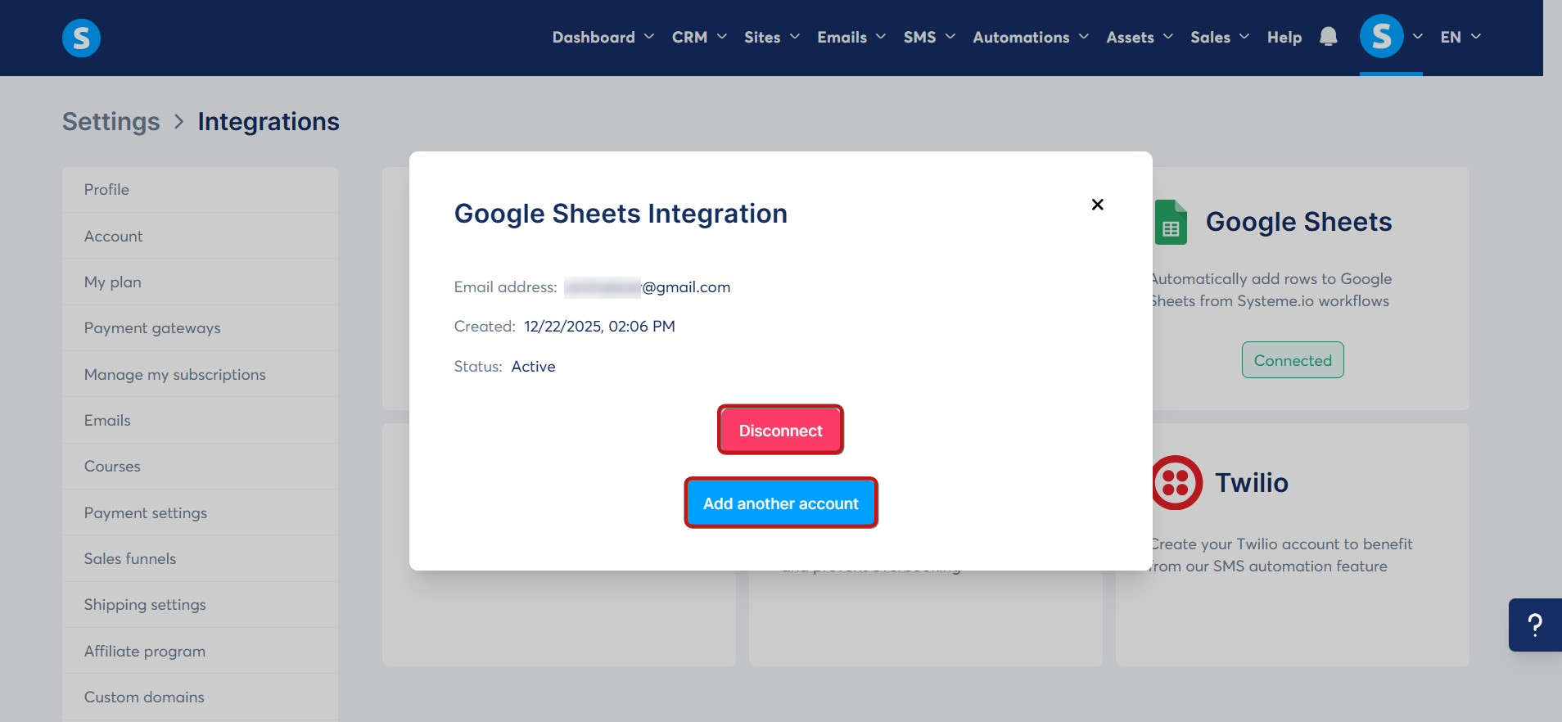Close the Google Sheets Integration dialog
The width and height of the screenshot is (1562, 722).
coord(1097,204)
